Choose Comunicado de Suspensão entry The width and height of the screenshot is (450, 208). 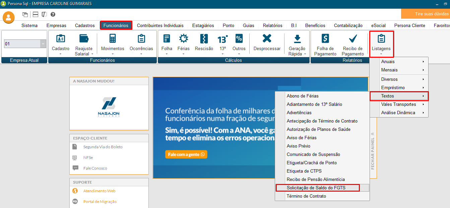(x=322, y=154)
